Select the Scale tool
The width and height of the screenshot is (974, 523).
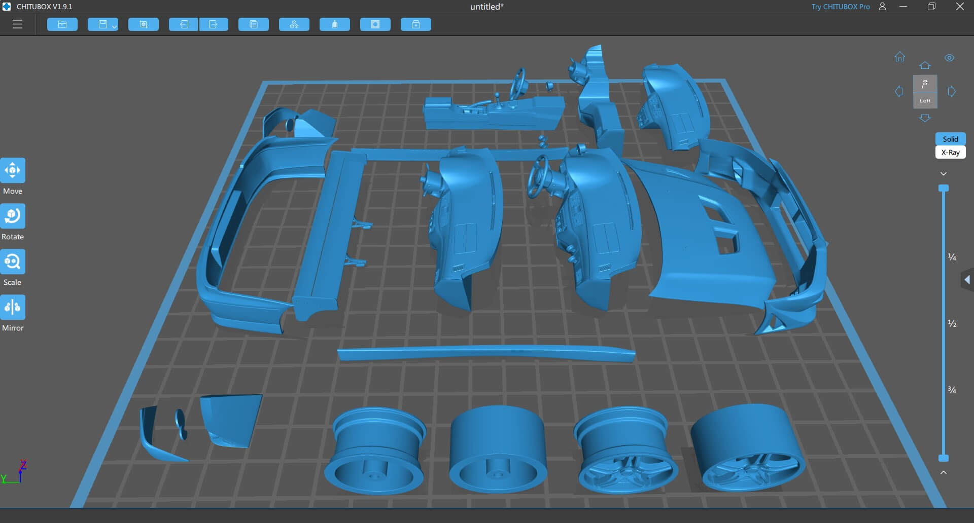13,262
